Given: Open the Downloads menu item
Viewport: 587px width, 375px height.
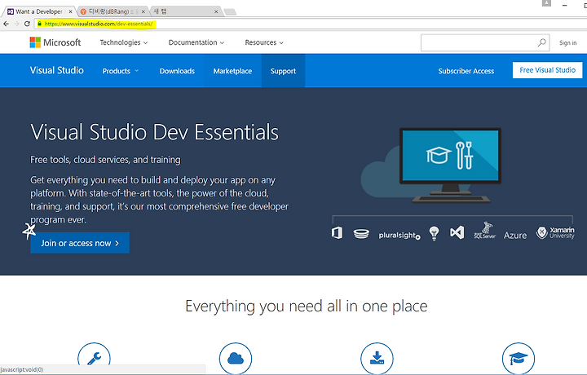Looking at the screenshot, I should pos(177,71).
